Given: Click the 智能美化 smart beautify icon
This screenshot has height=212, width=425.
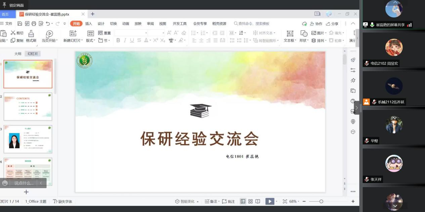Looking at the screenshot, I should (x=177, y=201).
